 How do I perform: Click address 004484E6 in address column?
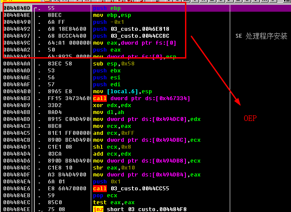tap(17, 189)
